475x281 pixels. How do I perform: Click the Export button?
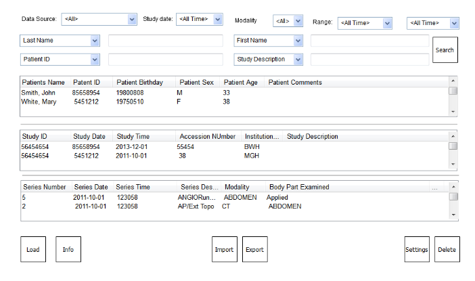coord(255,249)
